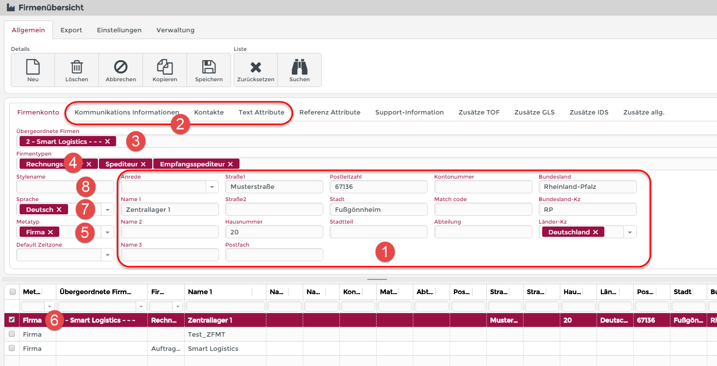Click the Name 1 field with Zentrallager 1

pos(170,209)
